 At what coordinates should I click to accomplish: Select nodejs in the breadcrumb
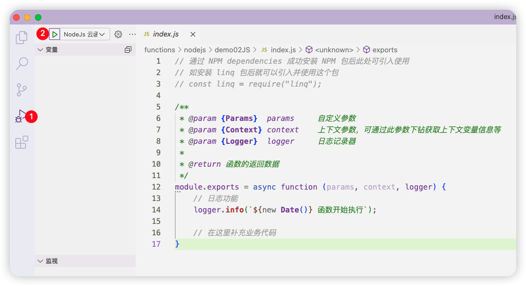(x=195, y=50)
